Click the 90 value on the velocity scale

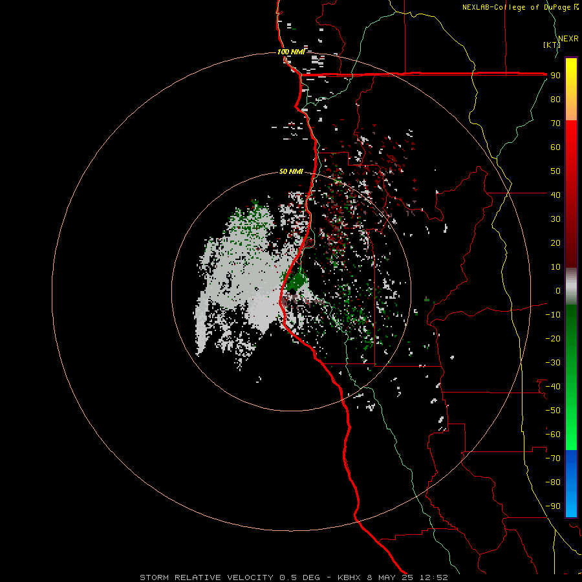coord(555,76)
